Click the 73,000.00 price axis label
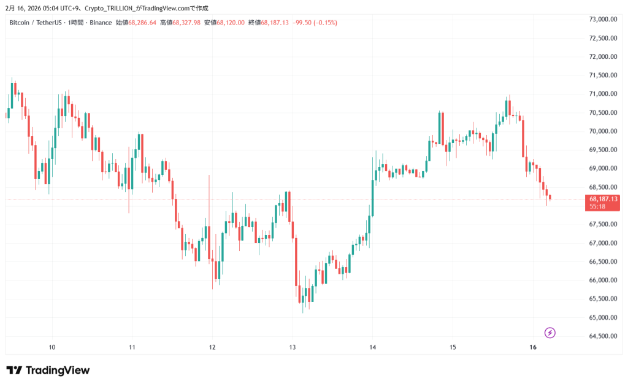The width and height of the screenshot is (628, 386). (x=603, y=19)
